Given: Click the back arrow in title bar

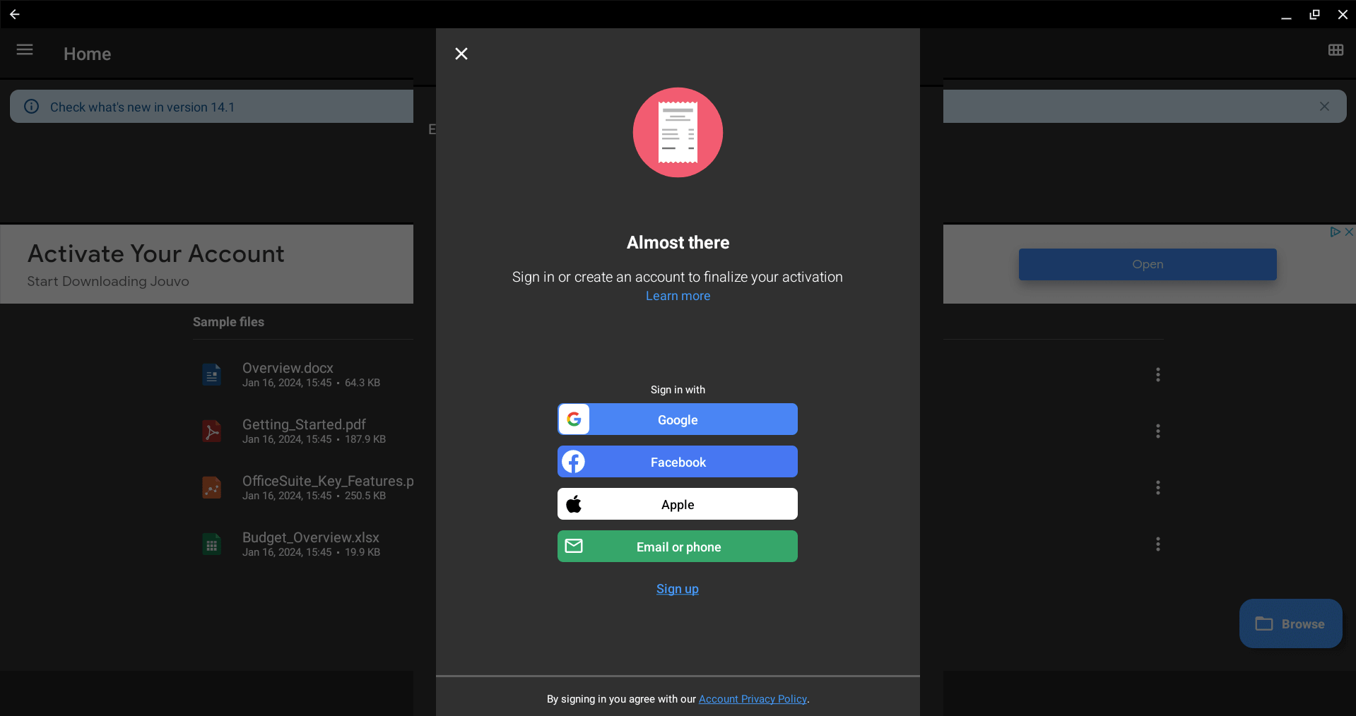Looking at the screenshot, I should (14, 14).
